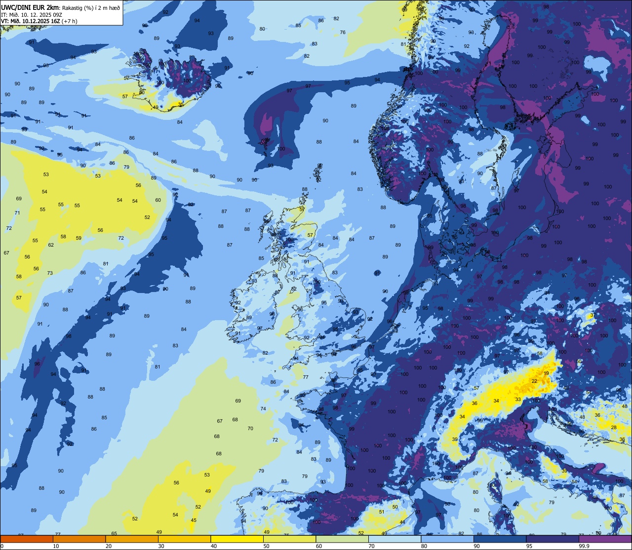Click the '22' humidity value over the Alps
This screenshot has width=632, height=550.
(534, 381)
